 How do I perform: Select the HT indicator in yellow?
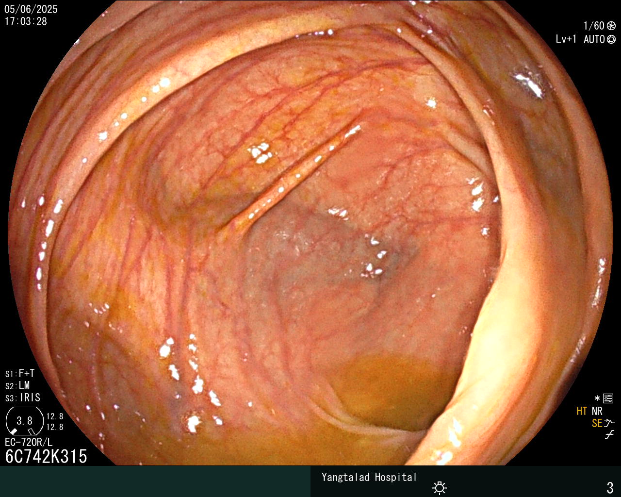(582, 411)
